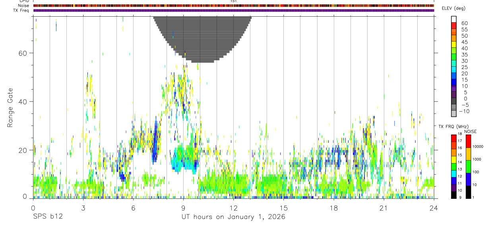The image size is (488, 225).
Task: Click the '1000' label on the NOISE scale
Action: (477, 159)
